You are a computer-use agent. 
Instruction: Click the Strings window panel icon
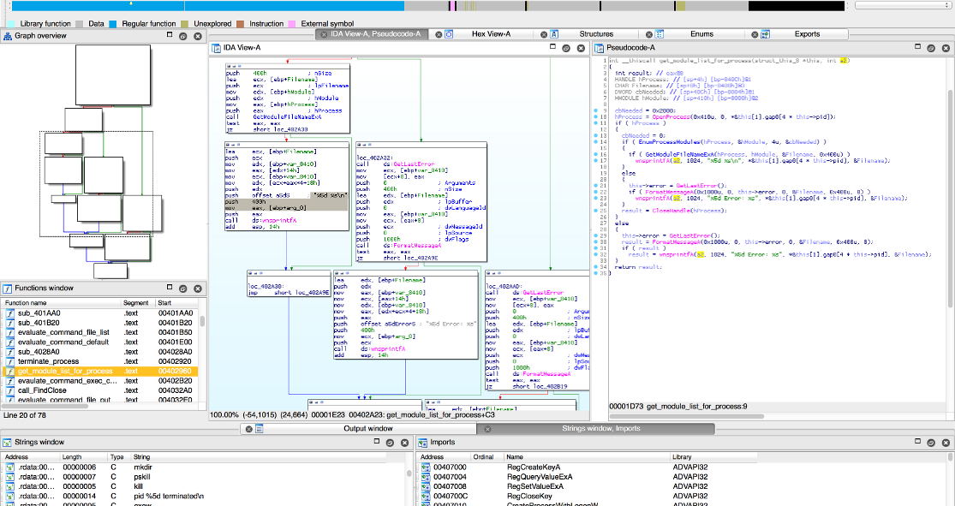click(8, 442)
